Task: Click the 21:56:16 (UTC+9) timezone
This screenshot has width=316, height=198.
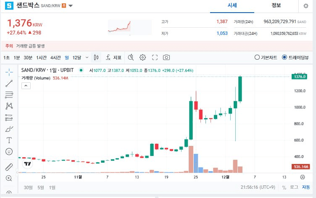Action: point(258,187)
